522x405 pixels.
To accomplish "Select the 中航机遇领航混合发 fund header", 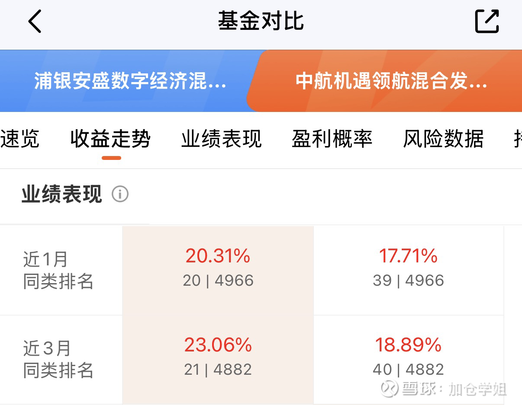I will (391, 81).
